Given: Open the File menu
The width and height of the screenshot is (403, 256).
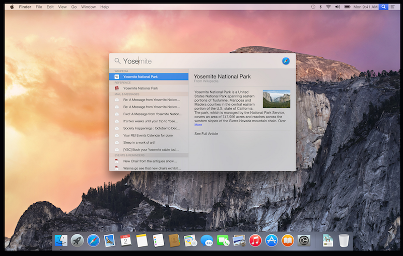Looking at the screenshot, I should 39,7.
